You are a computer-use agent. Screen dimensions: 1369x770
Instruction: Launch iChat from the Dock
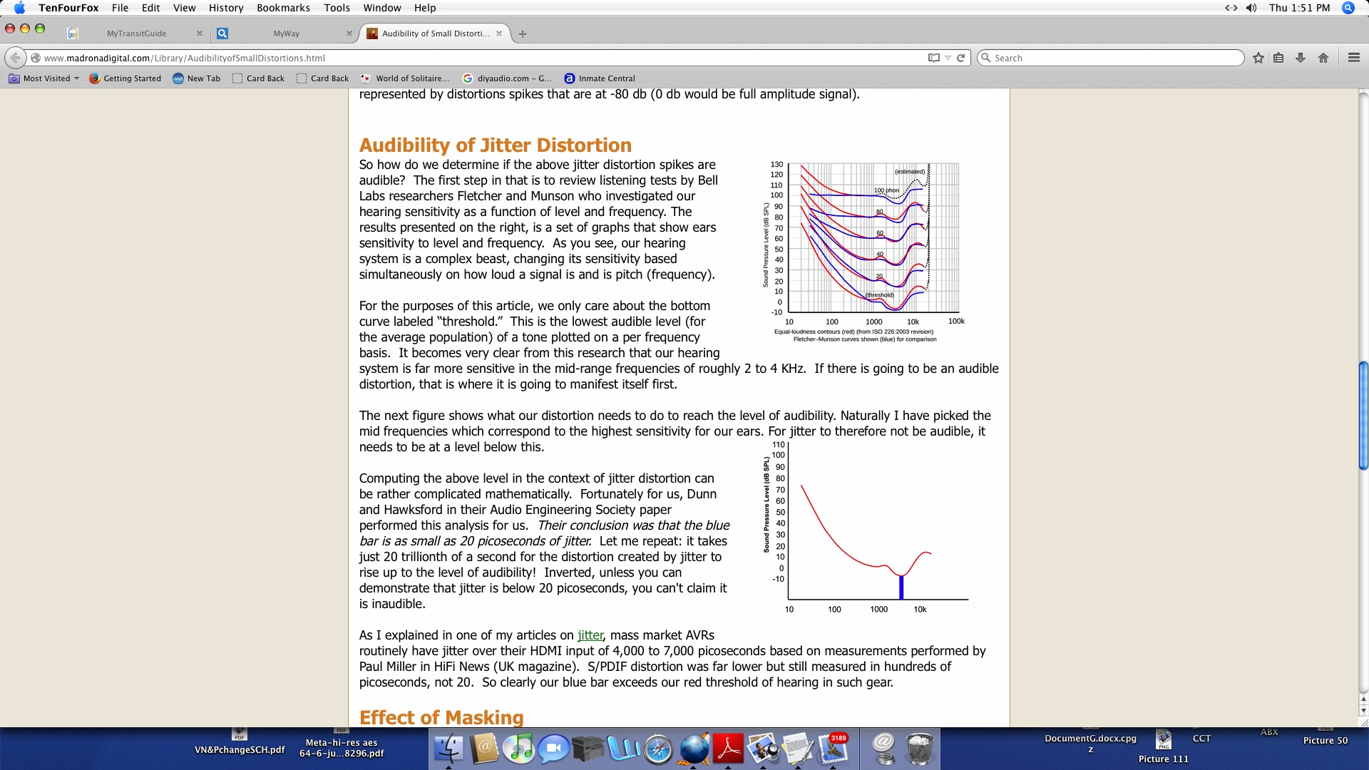[x=553, y=749]
